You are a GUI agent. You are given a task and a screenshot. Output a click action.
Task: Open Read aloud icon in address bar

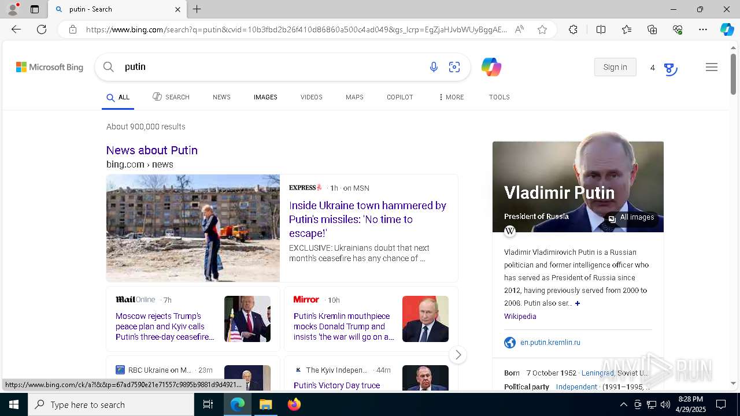(x=519, y=29)
